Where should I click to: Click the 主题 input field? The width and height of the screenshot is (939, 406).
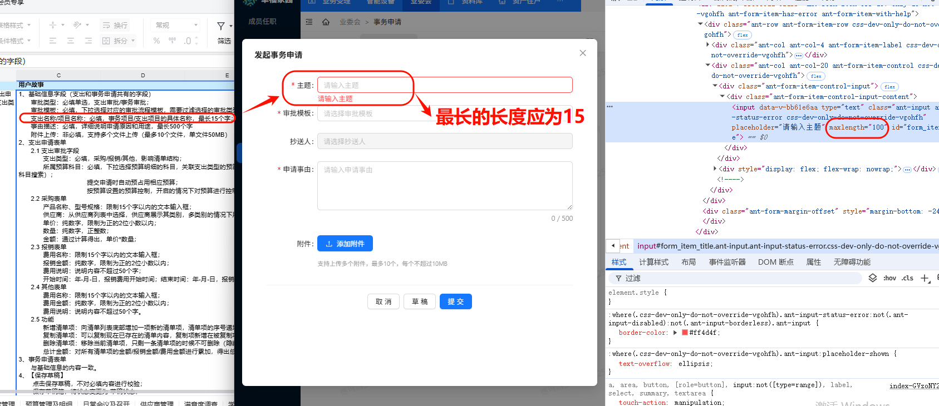click(445, 85)
